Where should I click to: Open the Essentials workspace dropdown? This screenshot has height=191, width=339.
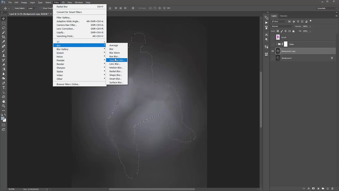point(327,8)
